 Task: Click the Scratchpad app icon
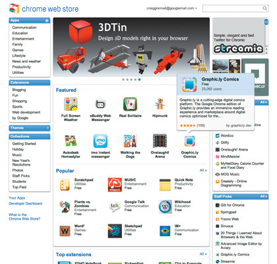pos(65,185)
